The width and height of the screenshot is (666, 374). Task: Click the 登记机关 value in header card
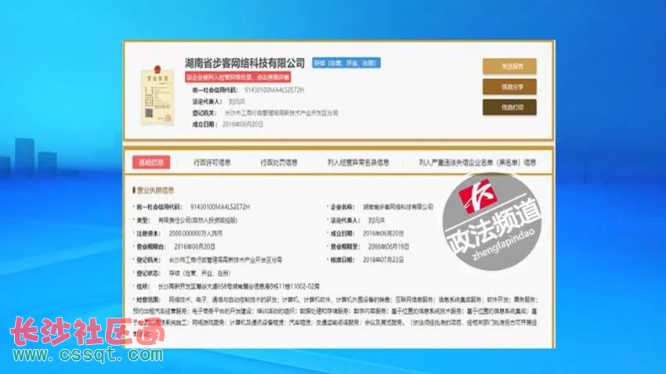pyautogui.click(x=281, y=113)
